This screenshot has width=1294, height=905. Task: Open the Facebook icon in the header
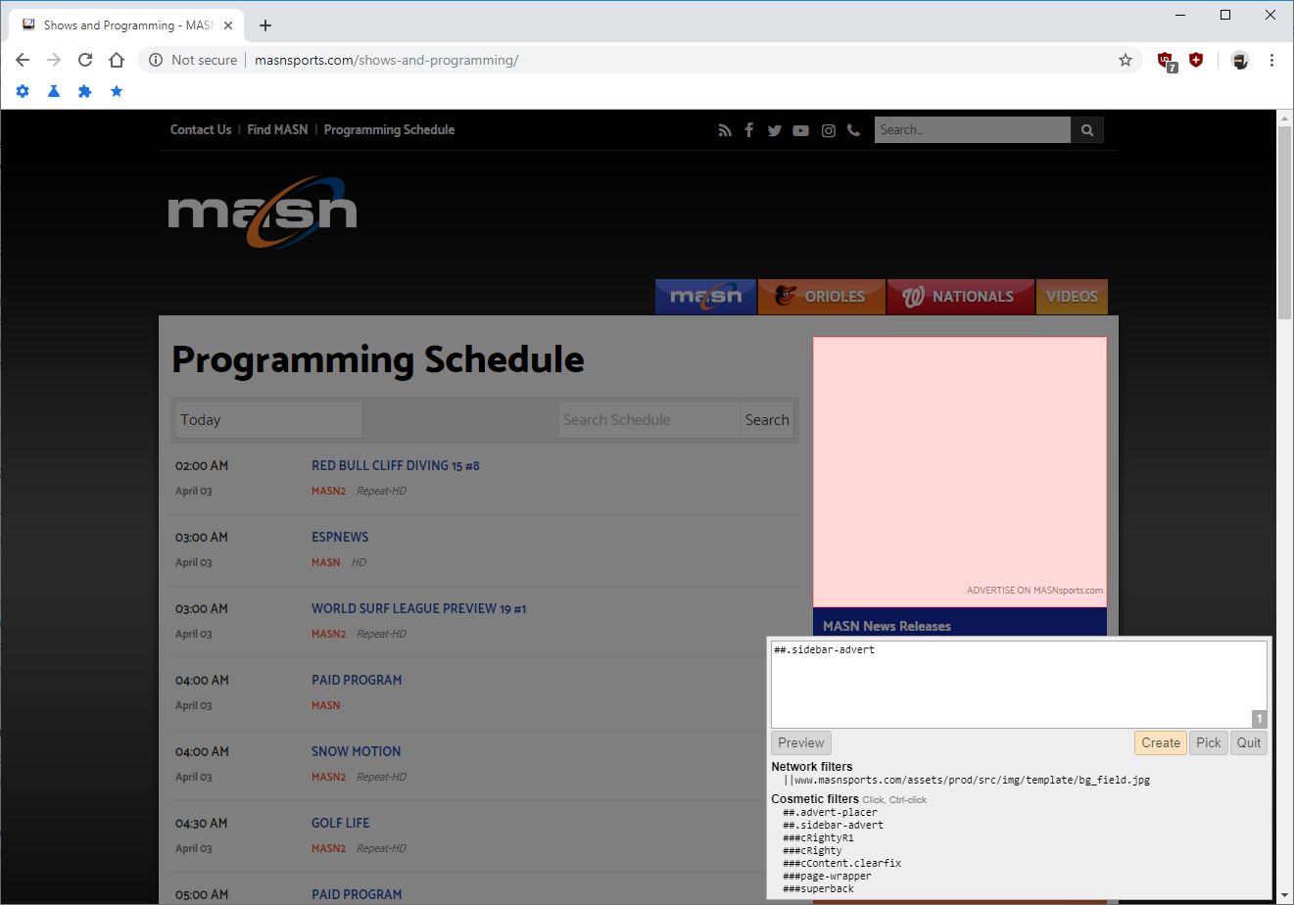click(x=749, y=129)
